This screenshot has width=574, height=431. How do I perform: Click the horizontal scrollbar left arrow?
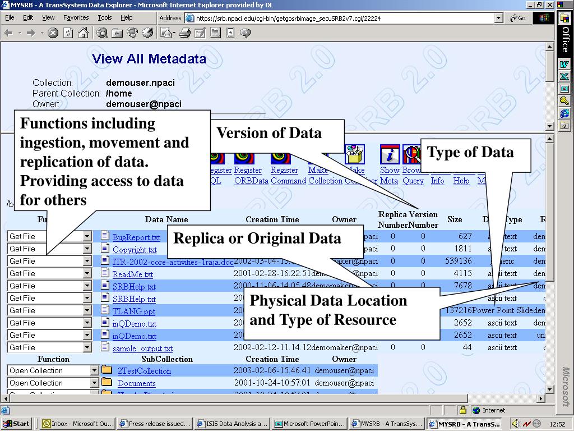point(5,398)
